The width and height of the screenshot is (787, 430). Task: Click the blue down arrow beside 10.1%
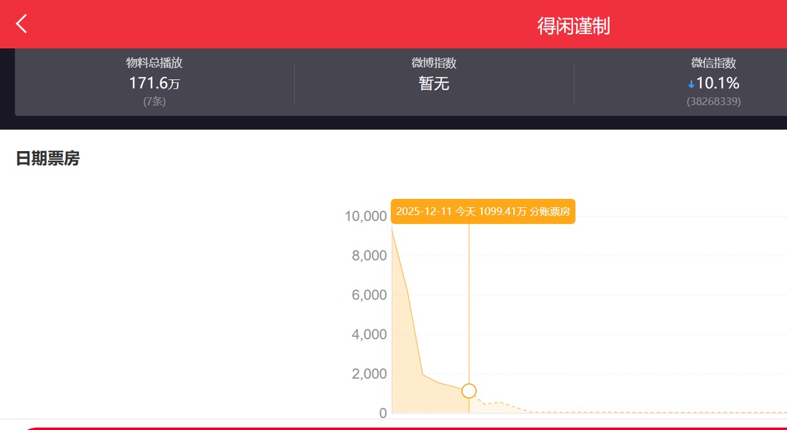click(x=691, y=84)
